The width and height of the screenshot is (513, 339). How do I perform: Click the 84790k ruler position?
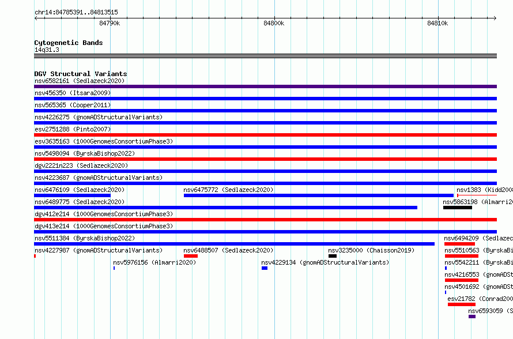tap(110, 23)
